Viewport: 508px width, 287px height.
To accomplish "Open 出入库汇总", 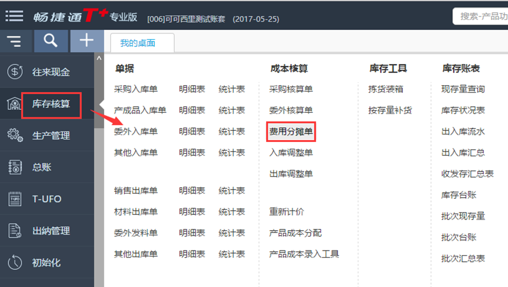I will coord(463,153).
